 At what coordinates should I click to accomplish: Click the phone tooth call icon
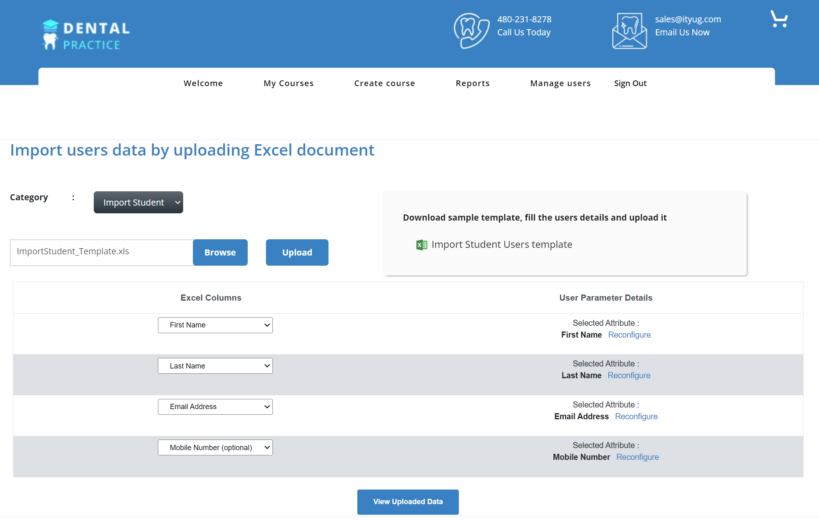pos(471,31)
